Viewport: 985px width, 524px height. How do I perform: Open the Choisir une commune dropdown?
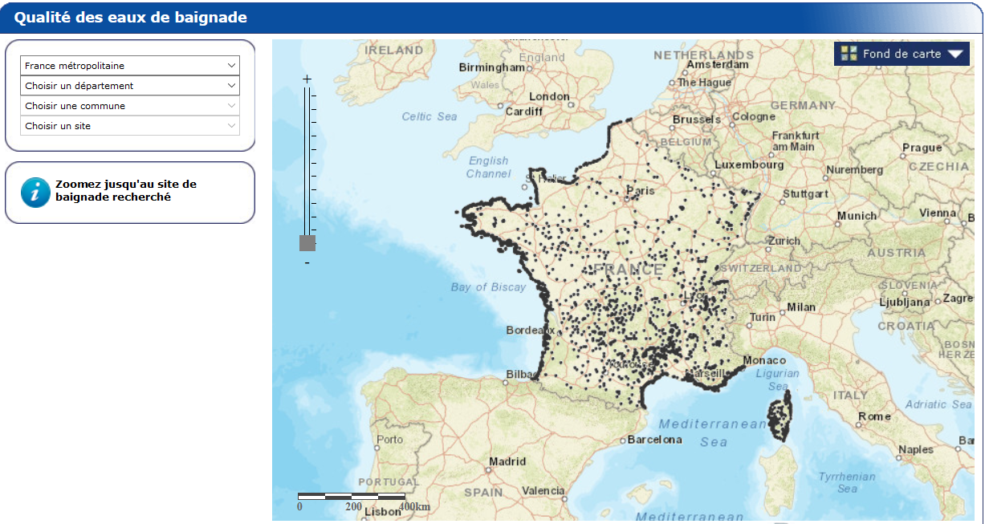pos(130,106)
